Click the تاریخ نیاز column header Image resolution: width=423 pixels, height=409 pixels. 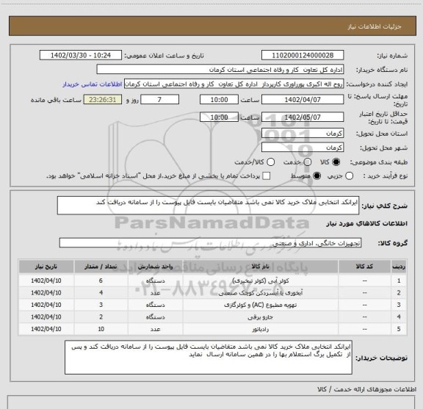46,267
